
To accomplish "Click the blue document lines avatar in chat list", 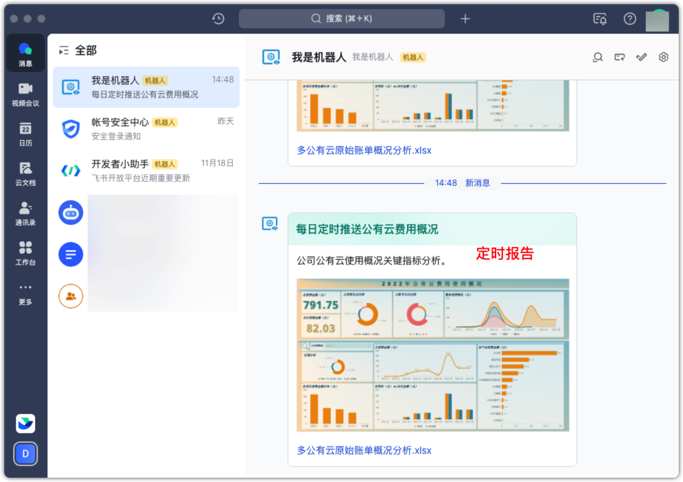I will coord(71,254).
